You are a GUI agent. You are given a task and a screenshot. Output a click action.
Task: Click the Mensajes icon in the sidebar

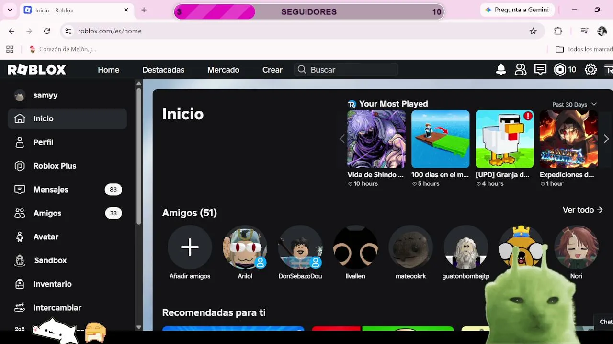click(20, 190)
